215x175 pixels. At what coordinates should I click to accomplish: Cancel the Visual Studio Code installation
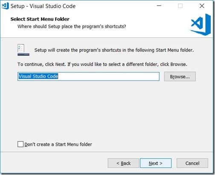(x=192, y=163)
